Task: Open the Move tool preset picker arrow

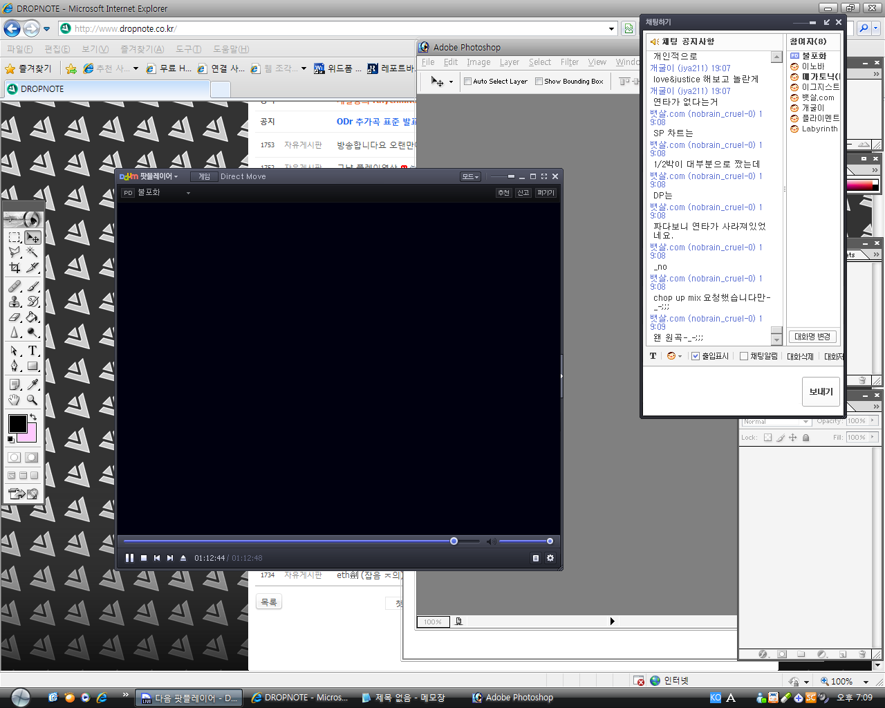Action: pos(451,82)
